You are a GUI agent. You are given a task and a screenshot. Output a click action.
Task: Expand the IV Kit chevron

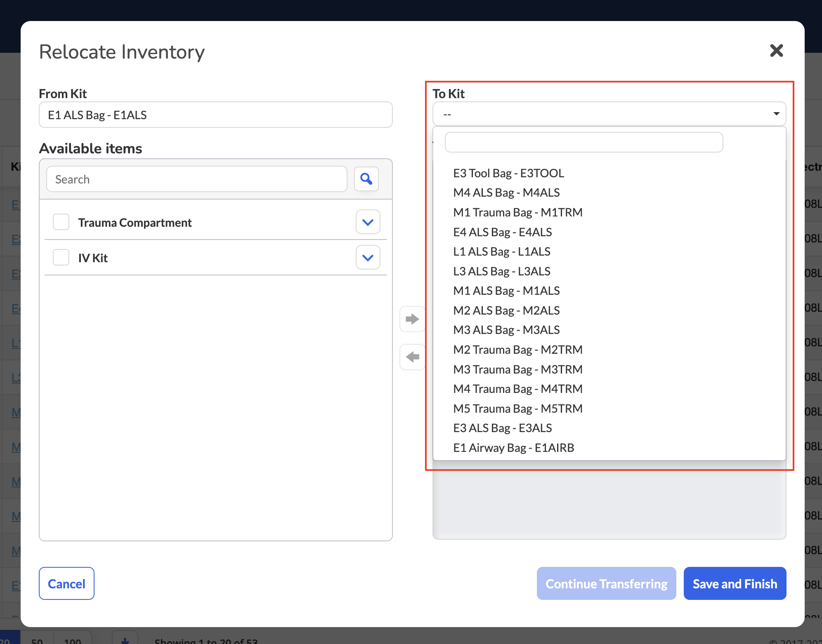coord(368,258)
